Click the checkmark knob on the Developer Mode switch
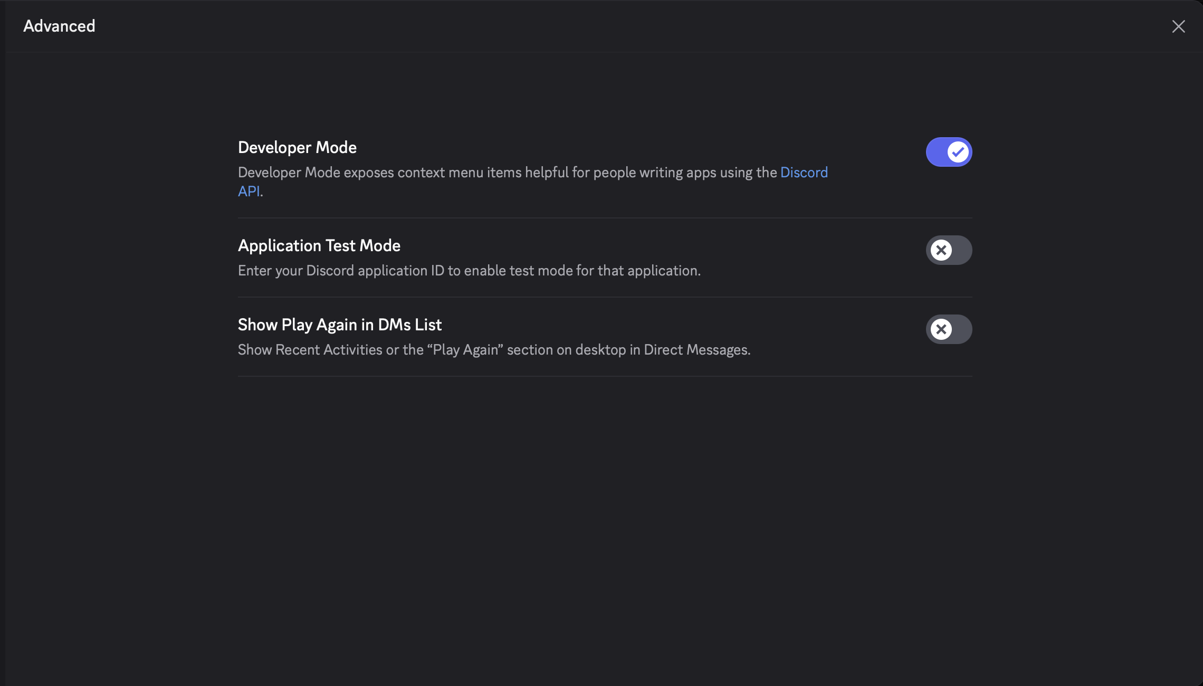The height and width of the screenshot is (686, 1203). pos(958,152)
